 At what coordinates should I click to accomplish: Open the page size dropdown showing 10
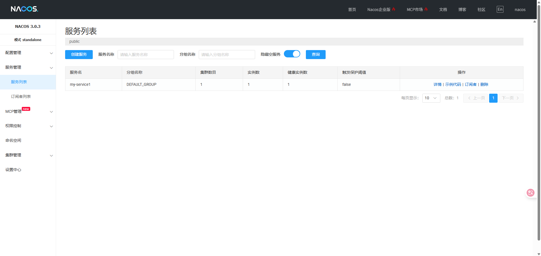pyautogui.click(x=431, y=98)
